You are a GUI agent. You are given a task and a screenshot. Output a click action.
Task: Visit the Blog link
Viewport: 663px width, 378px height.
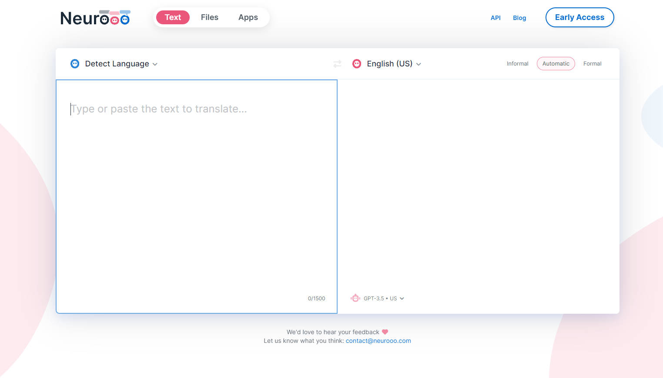(519, 18)
